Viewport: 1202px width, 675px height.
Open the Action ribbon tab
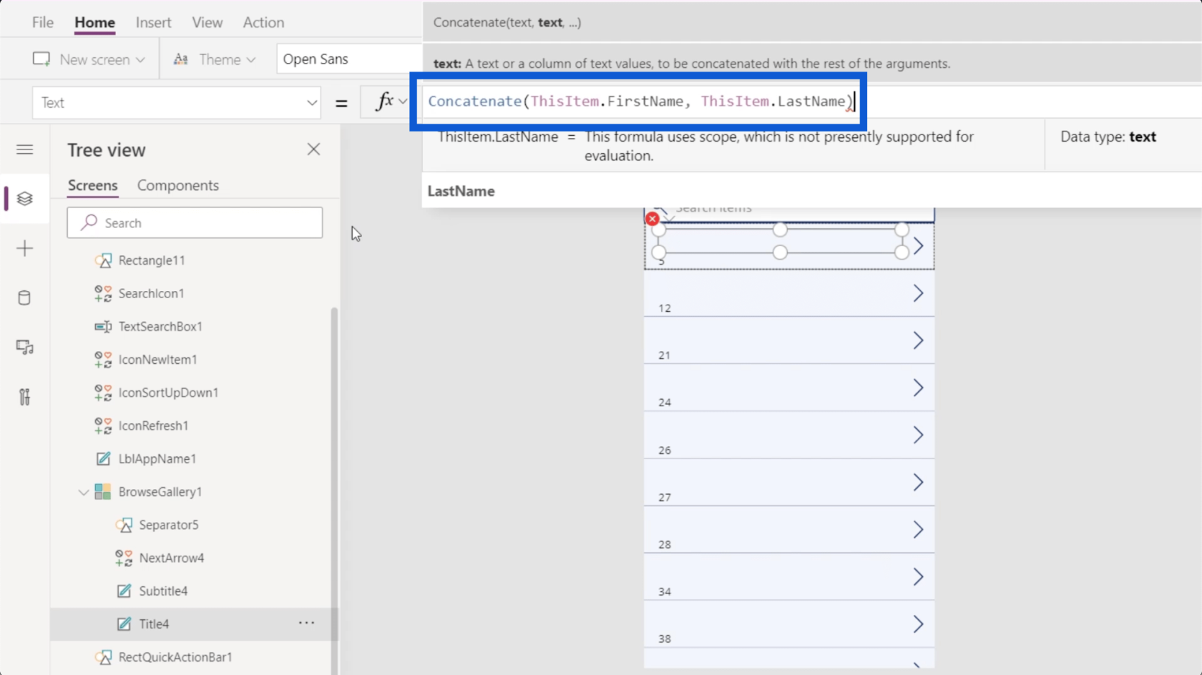(263, 22)
